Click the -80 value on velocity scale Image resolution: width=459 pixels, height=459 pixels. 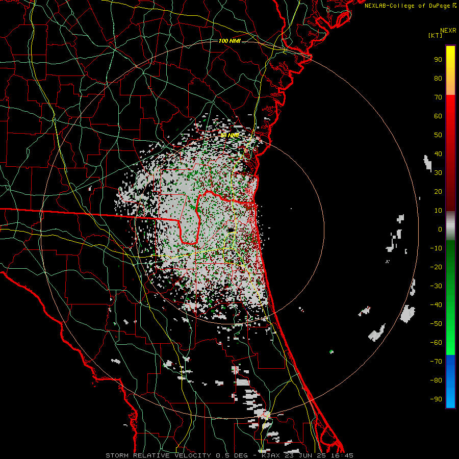(x=436, y=380)
